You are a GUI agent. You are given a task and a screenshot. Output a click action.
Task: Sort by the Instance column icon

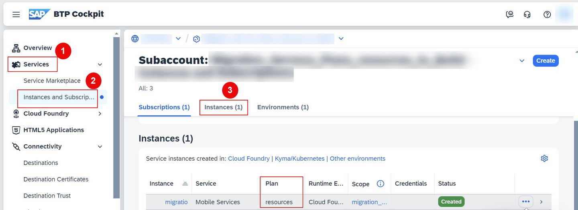185,184
